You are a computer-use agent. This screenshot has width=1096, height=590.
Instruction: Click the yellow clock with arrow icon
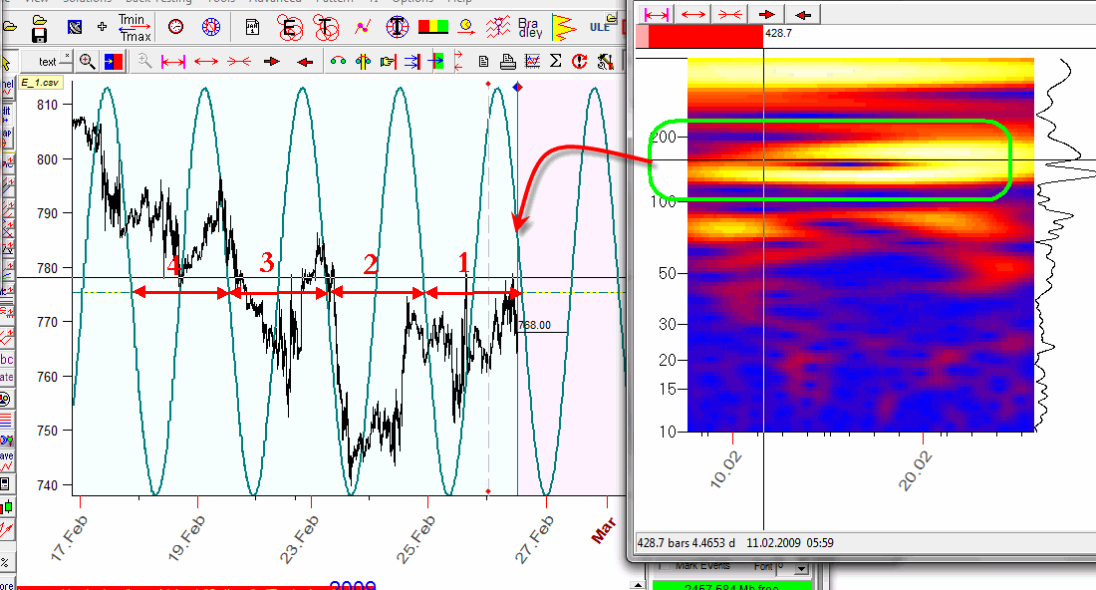coord(466,27)
